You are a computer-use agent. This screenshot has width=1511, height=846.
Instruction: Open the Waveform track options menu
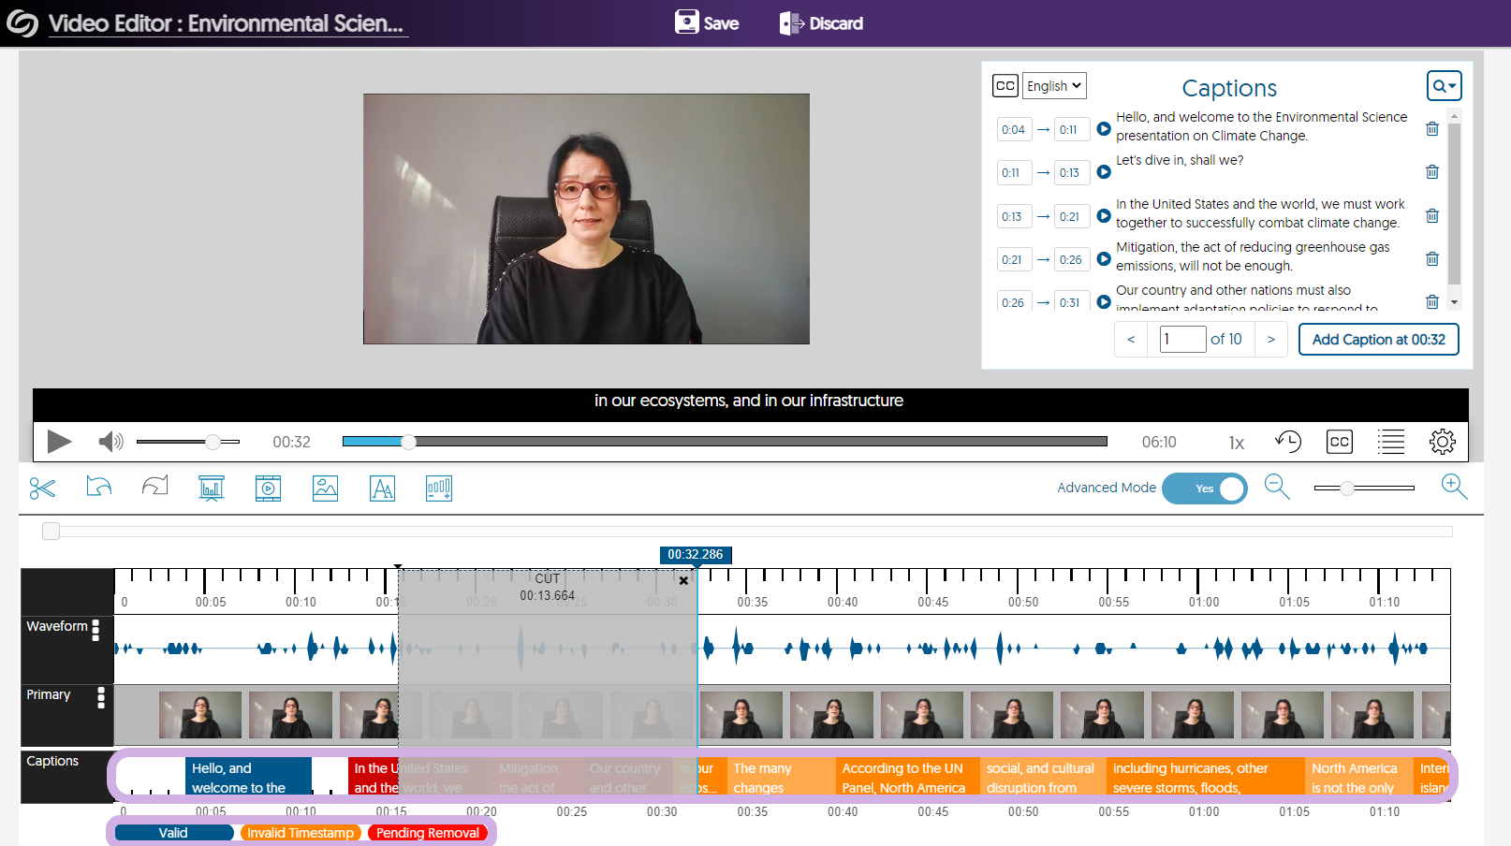coord(95,630)
